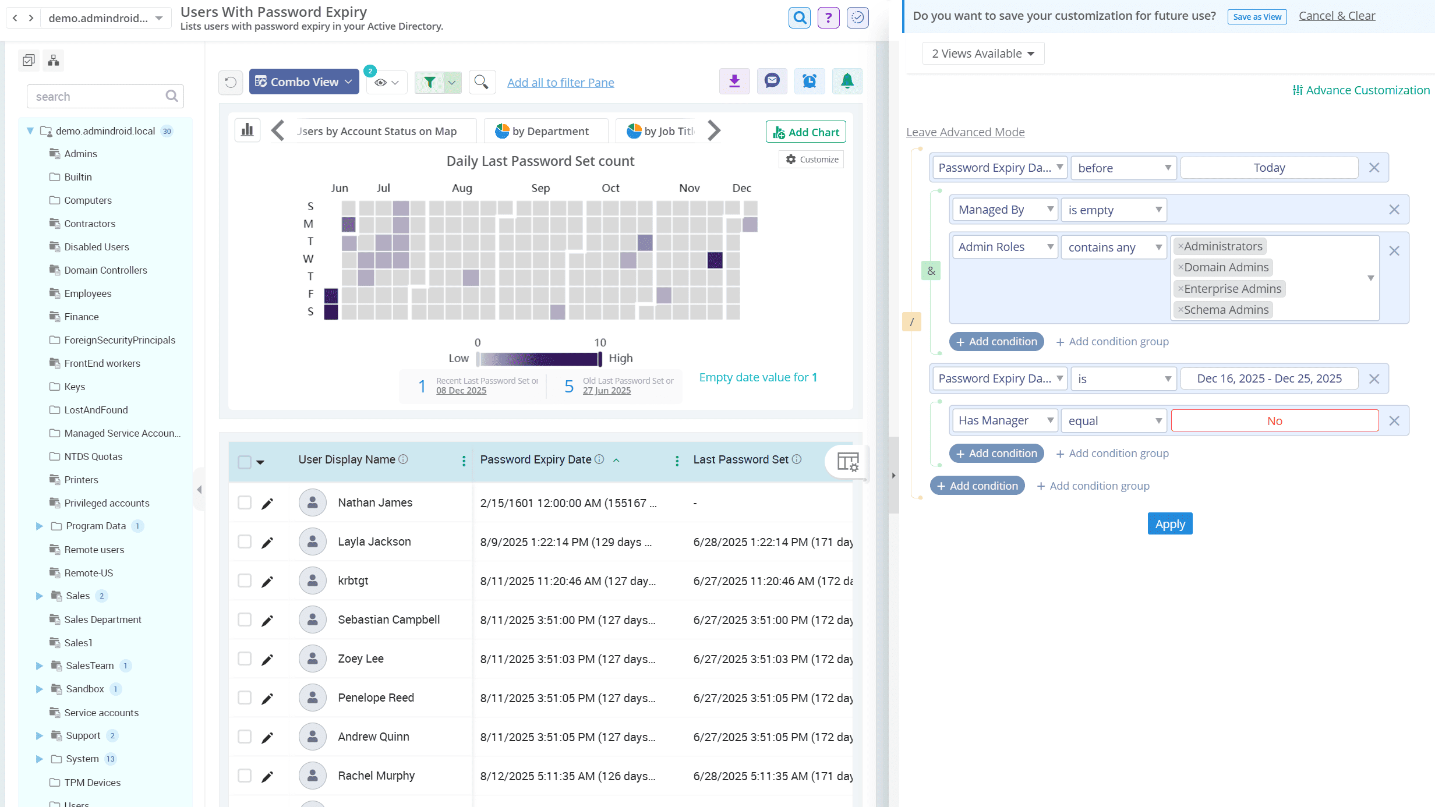Click the refresh report icon
Image resolution: width=1435 pixels, height=807 pixels.
[x=231, y=82]
